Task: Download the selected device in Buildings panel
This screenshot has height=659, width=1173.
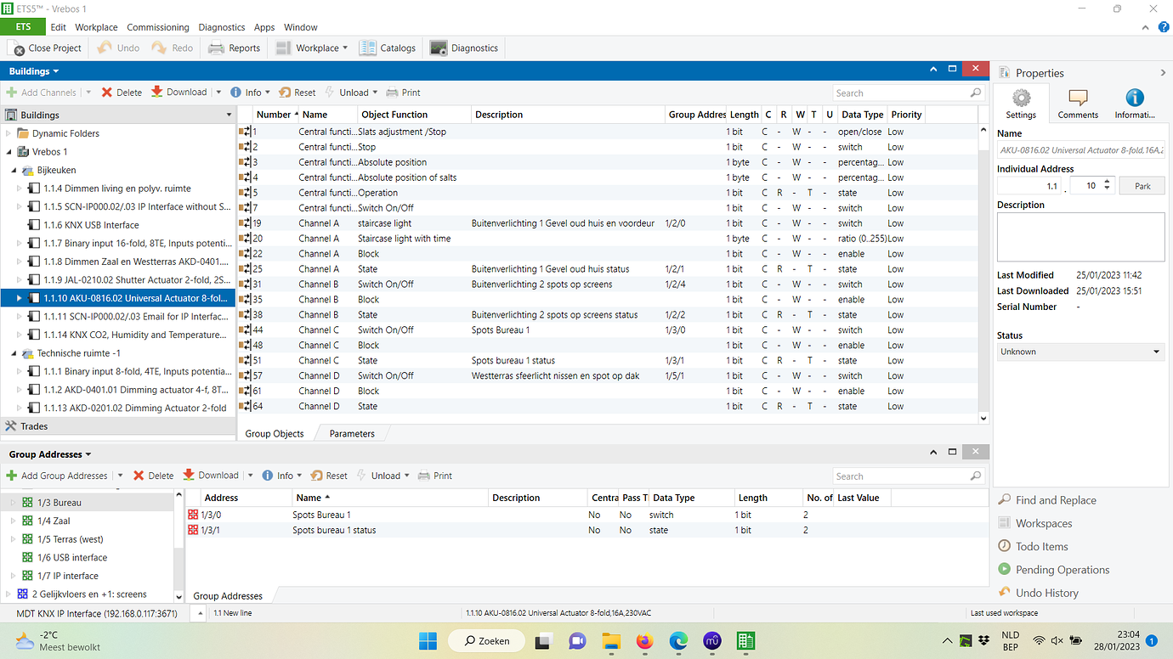Action: [179, 92]
